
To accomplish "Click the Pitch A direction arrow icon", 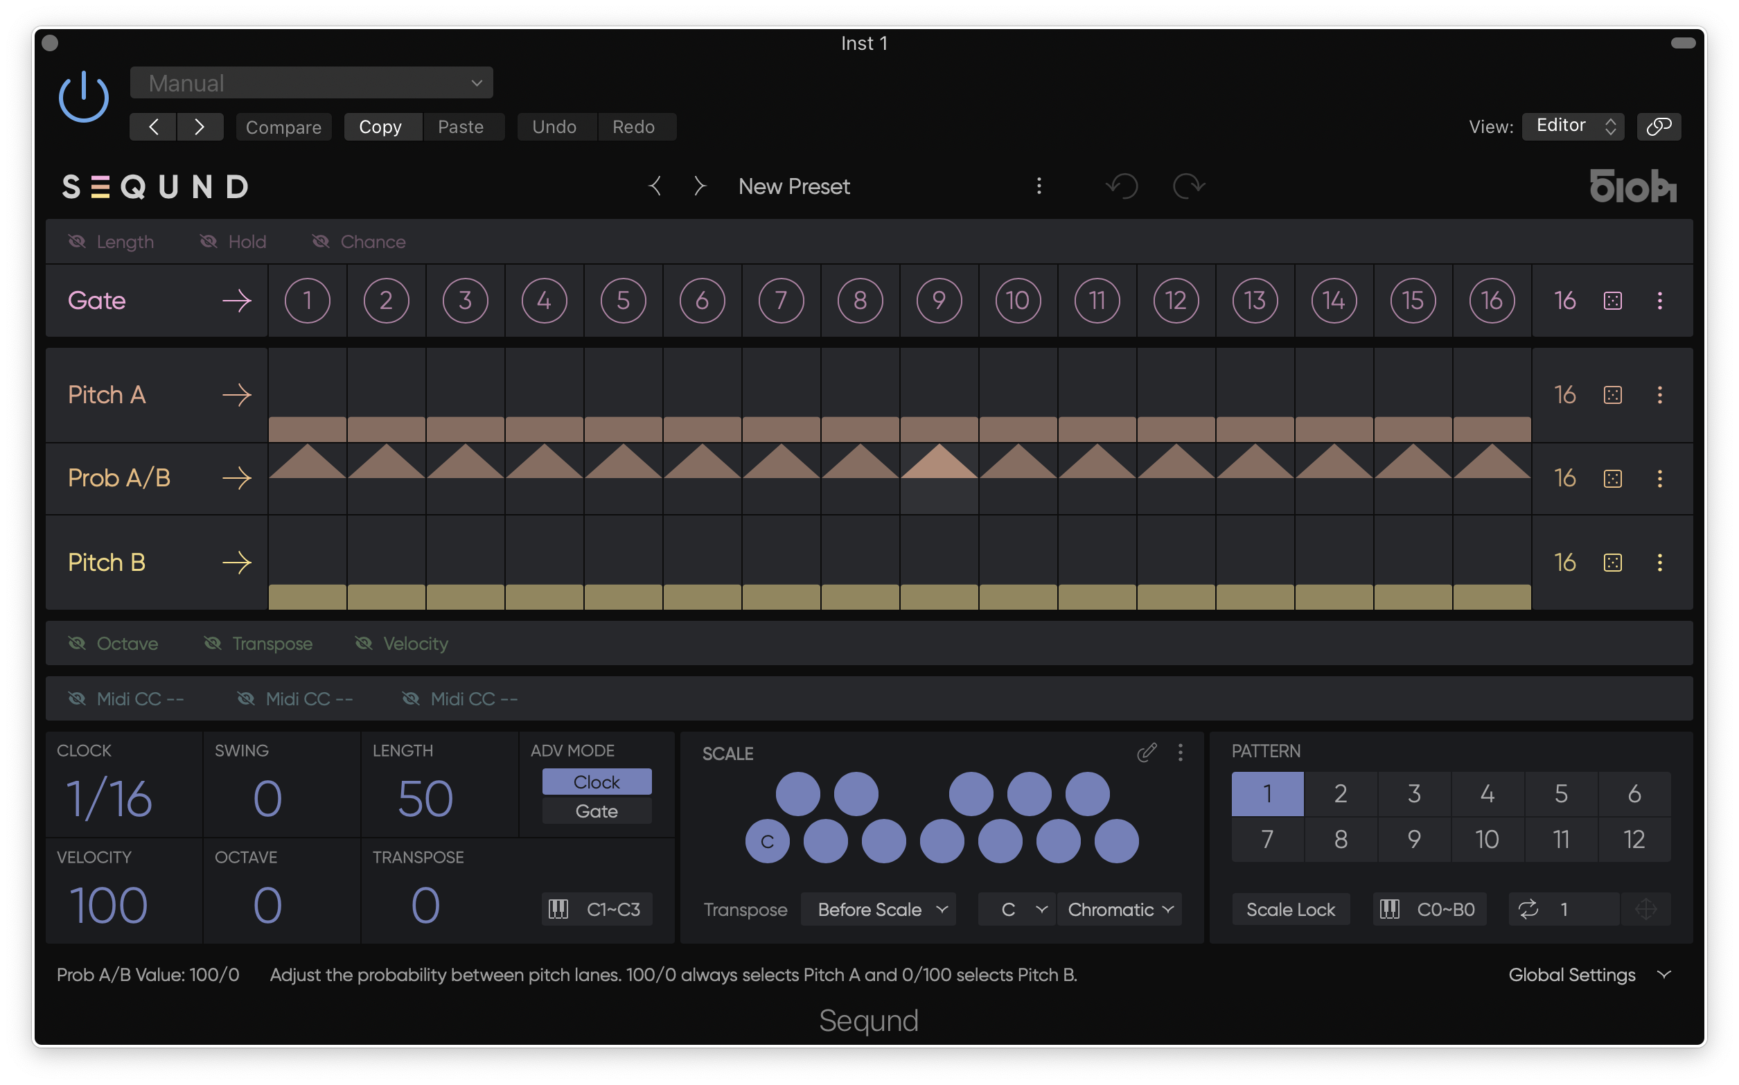I will [x=237, y=395].
